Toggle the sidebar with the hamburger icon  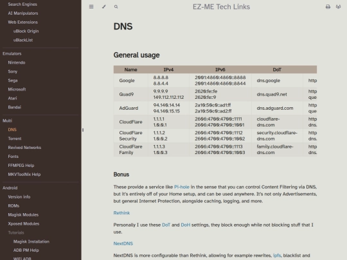tap(91, 7)
